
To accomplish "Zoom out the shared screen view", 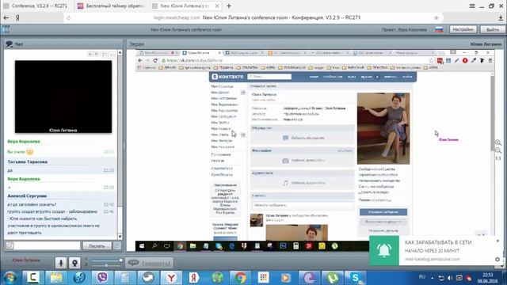I will click(x=498, y=150).
